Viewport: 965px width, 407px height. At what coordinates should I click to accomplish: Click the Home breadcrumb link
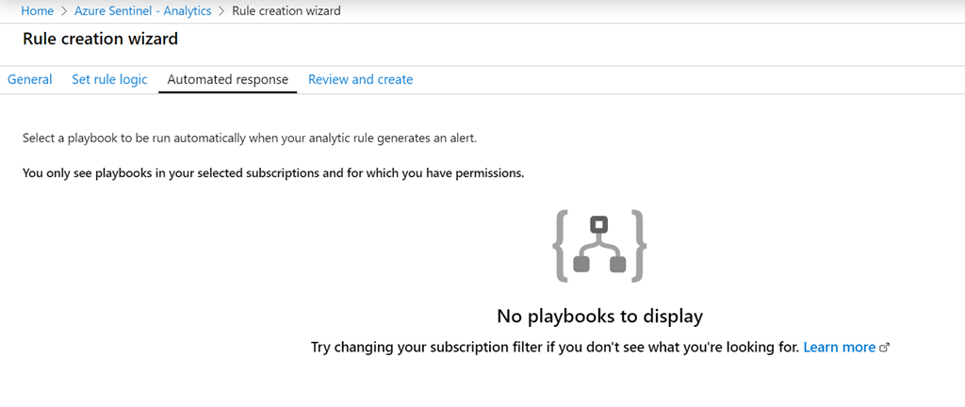(38, 11)
